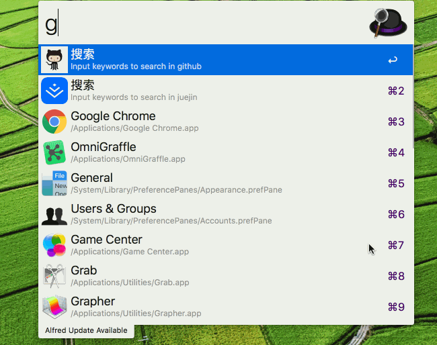Click into the Alfred search field
Screen dimensions: 437x345
(204, 24)
